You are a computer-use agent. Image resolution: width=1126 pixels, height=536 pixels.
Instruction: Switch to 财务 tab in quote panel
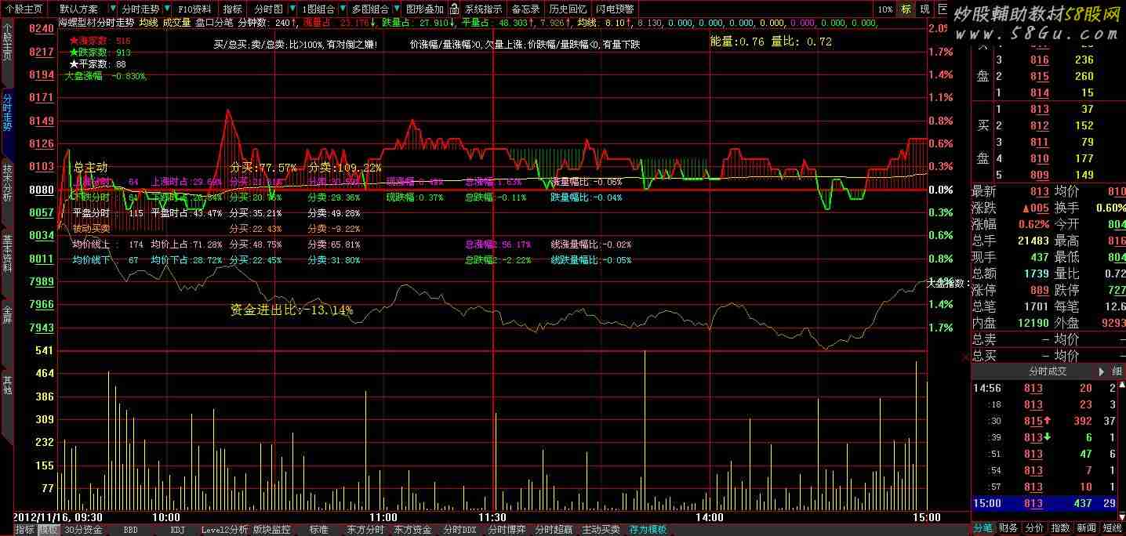click(x=1009, y=529)
